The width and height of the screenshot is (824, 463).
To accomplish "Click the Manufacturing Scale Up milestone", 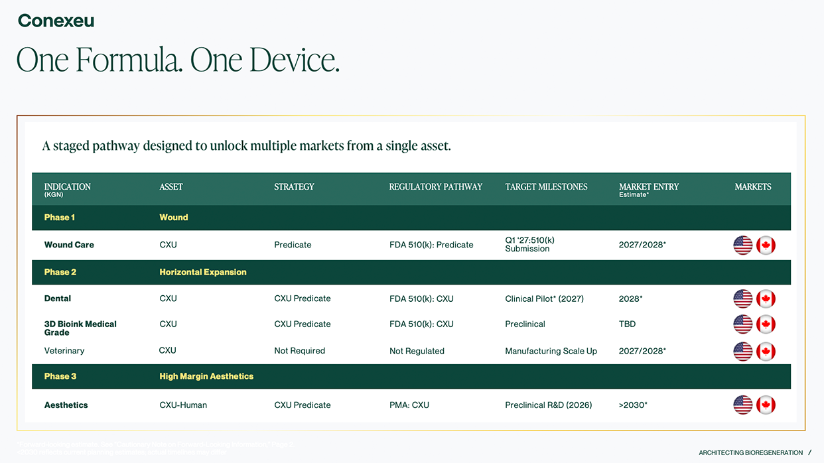I will (x=551, y=352).
